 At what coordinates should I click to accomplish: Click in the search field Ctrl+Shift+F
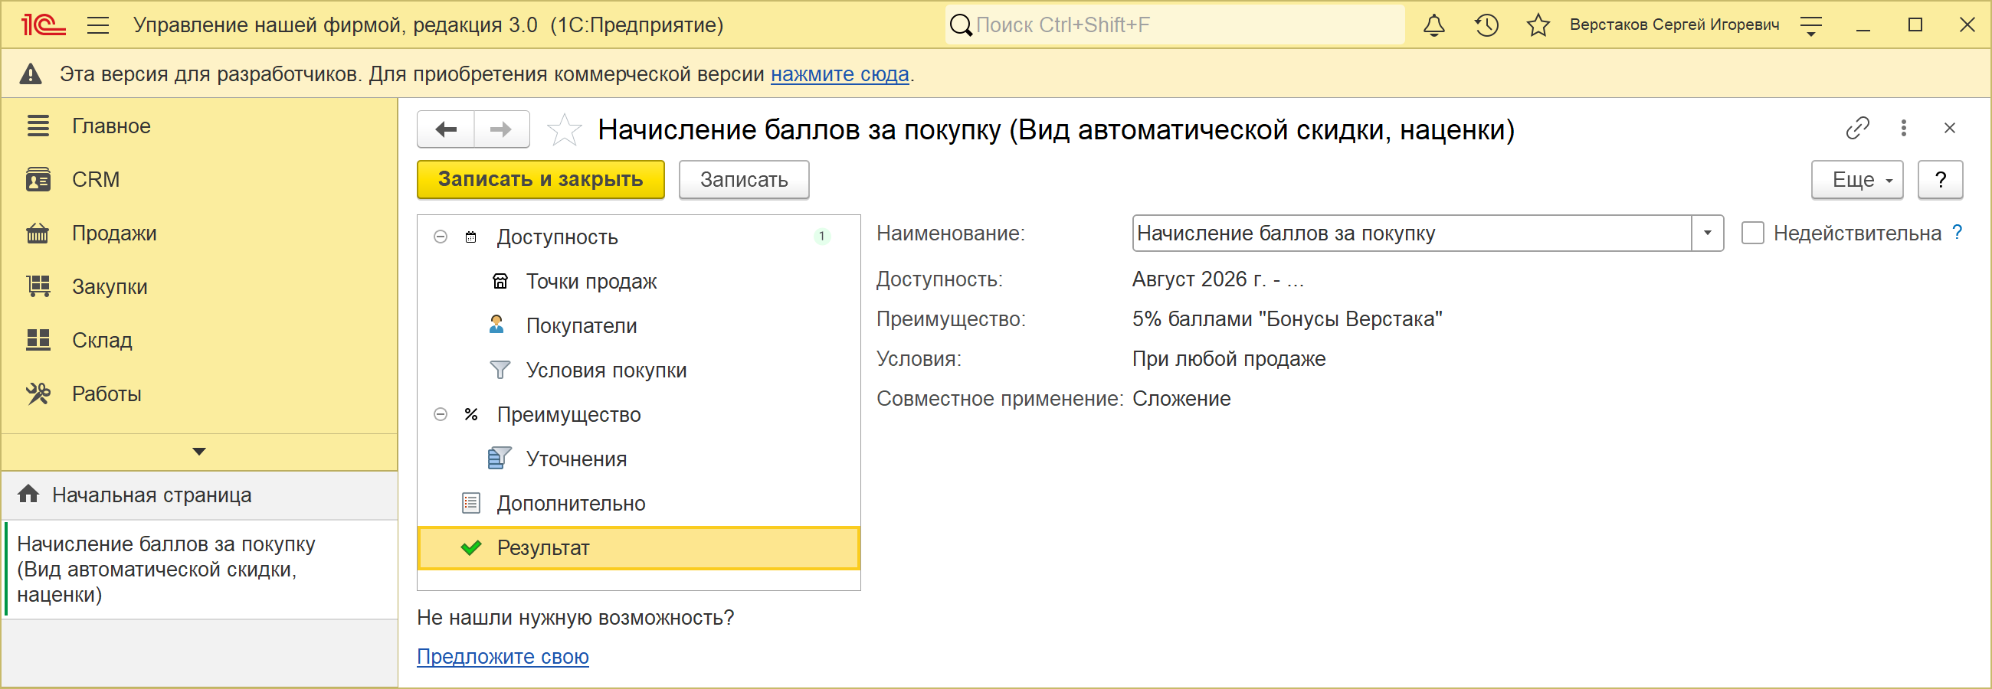(x=1175, y=24)
